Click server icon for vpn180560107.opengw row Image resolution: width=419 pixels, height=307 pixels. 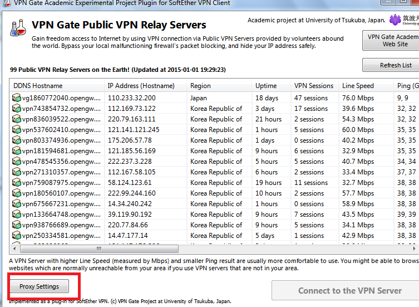[17, 193]
